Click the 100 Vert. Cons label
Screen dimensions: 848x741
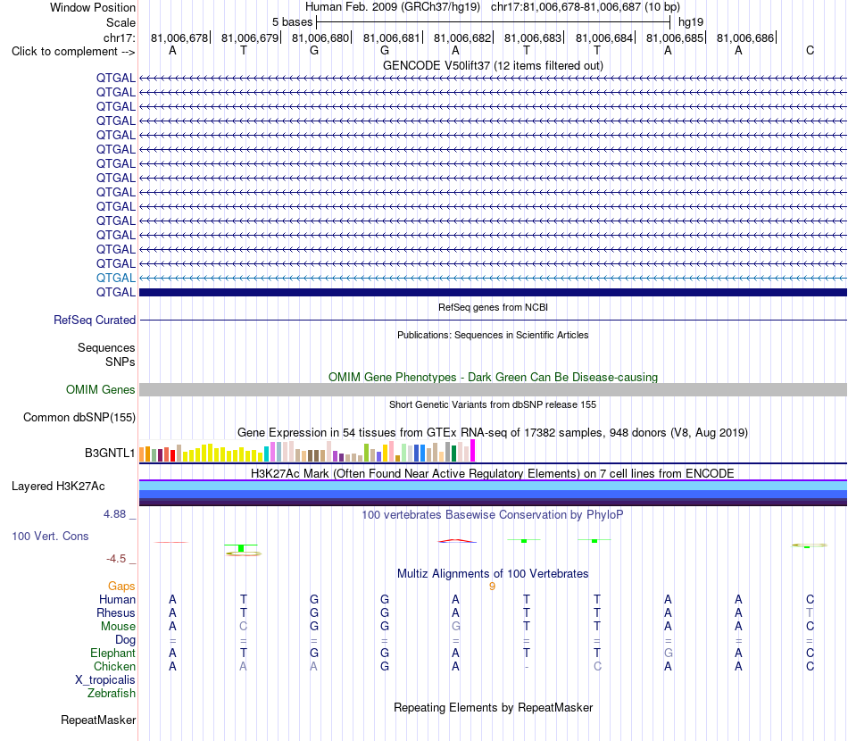click(x=50, y=536)
